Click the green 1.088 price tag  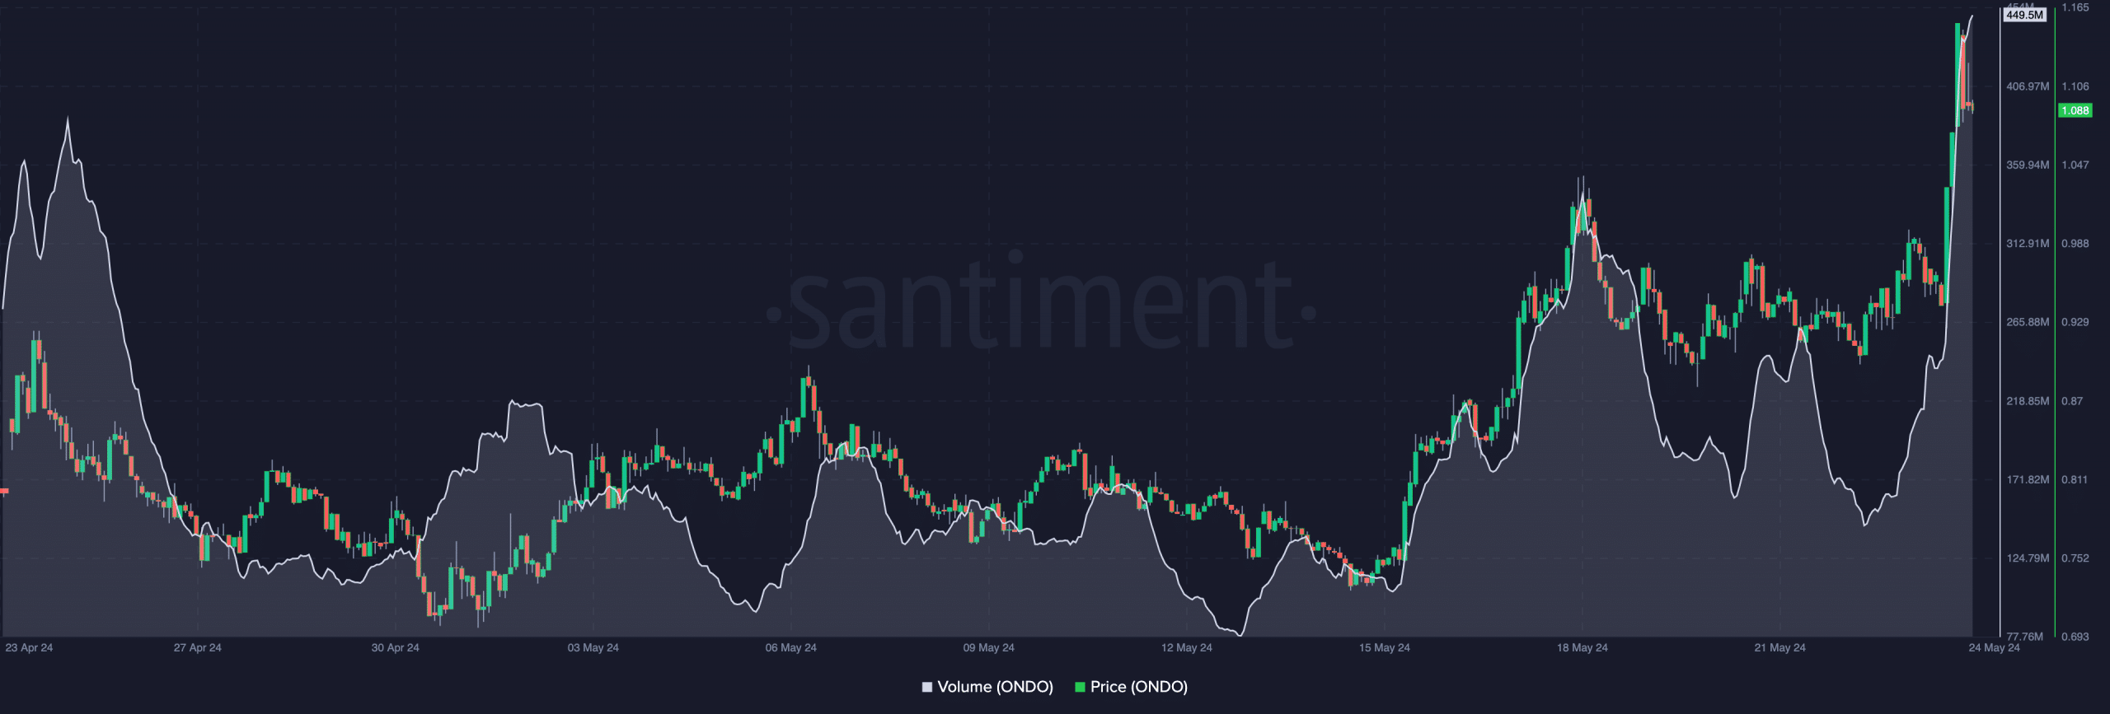pyautogui.click(x=2075, y=110)
